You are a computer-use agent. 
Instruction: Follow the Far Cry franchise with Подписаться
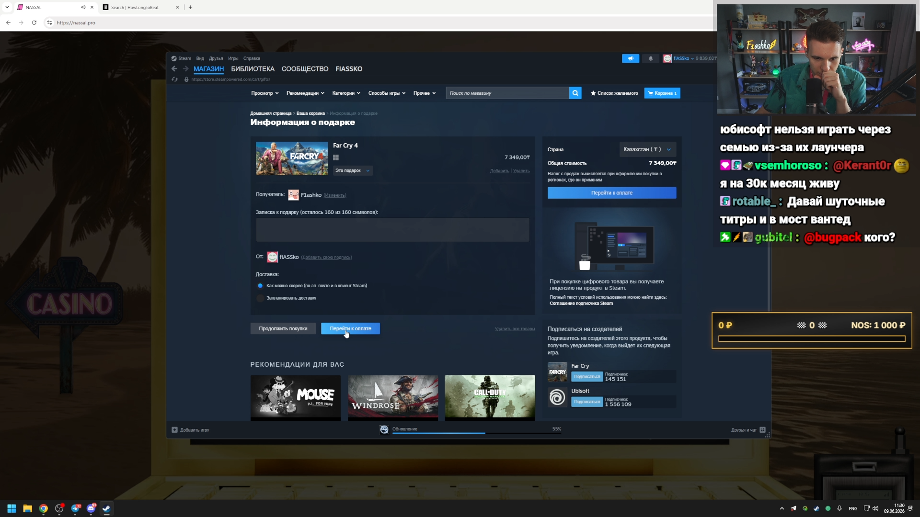[587, 377]
